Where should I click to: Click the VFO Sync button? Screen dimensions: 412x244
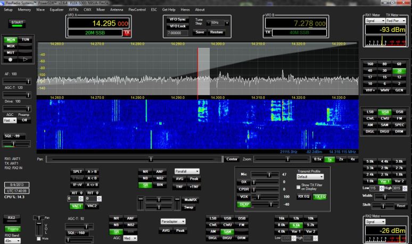point(176,19)
